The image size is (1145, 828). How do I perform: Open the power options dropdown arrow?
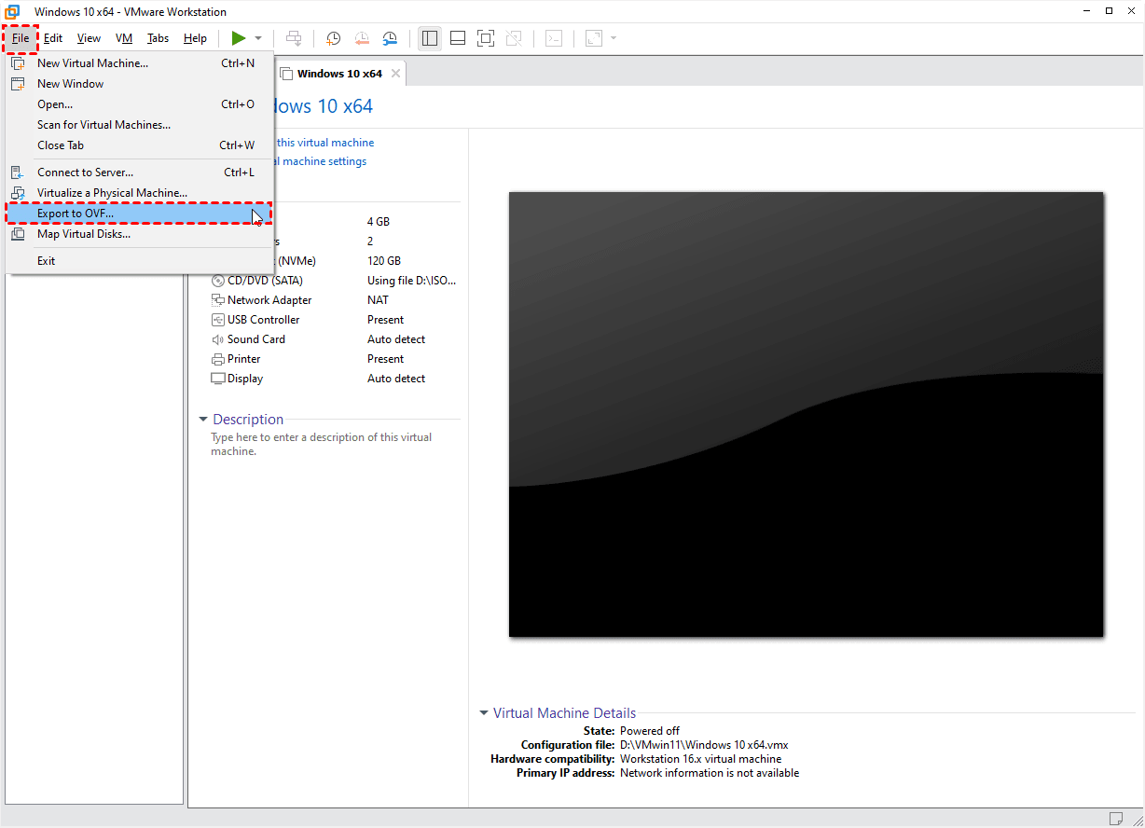258,38
